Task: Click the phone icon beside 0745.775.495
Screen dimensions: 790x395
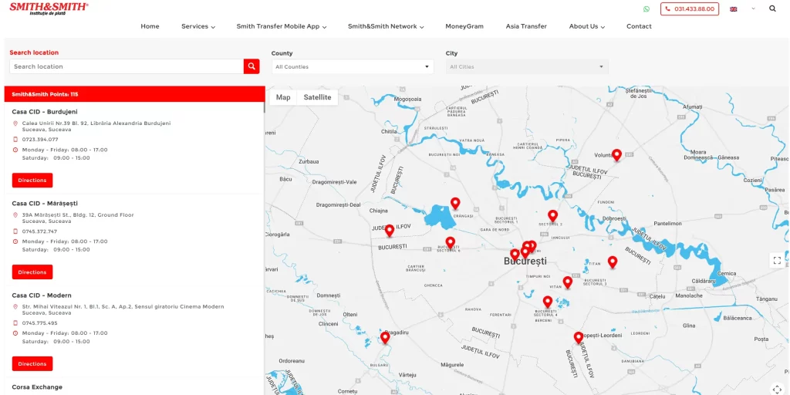Action: tap(15, 323)
